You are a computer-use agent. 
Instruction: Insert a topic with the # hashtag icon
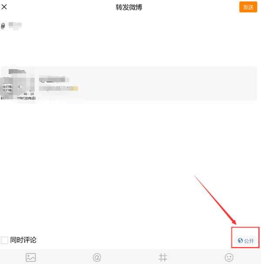pyautogui.click(x=163, y=257)
